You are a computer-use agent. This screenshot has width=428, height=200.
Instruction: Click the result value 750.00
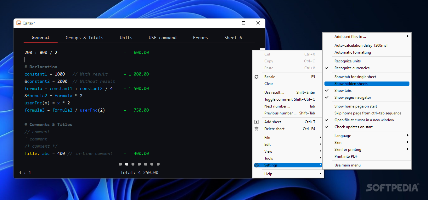click(x=141, y=110)
